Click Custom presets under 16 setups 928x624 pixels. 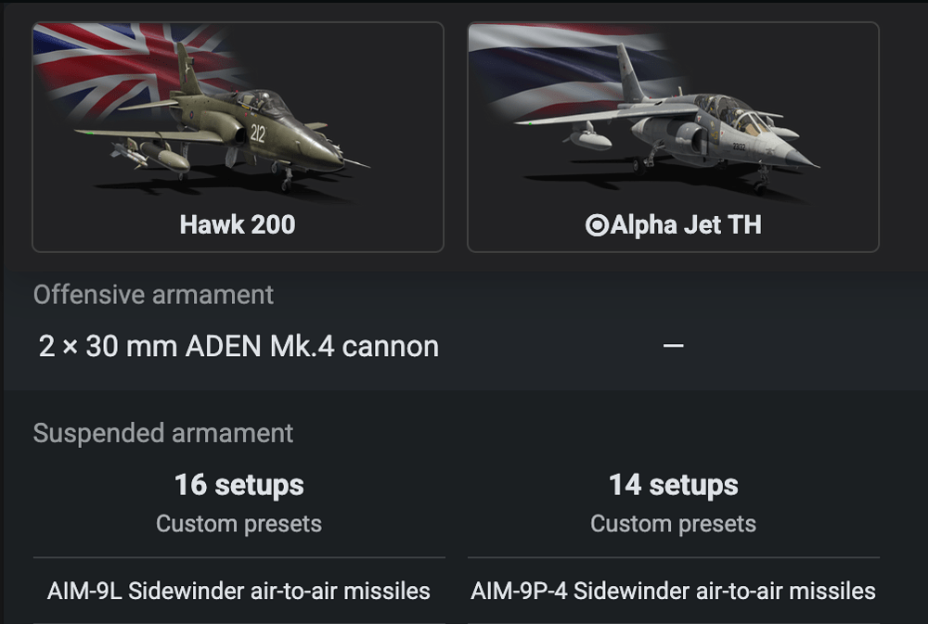coord(238,524)
